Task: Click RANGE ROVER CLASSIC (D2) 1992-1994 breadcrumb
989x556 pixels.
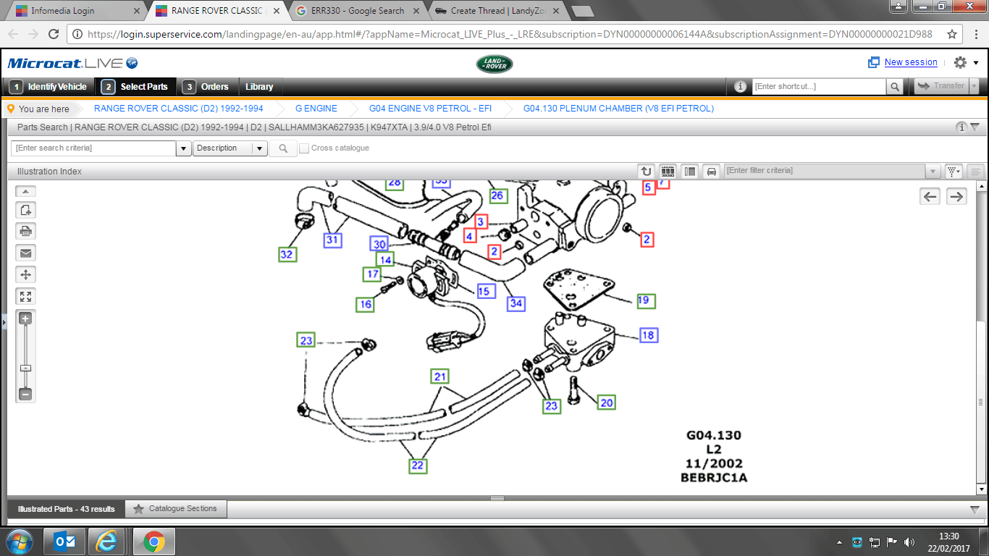Action: [179, 109]
